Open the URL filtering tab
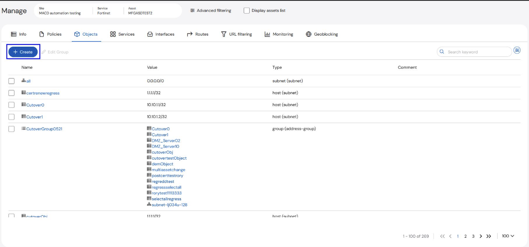This screenshot has width=529, height=247. click(x=236, y=34)
